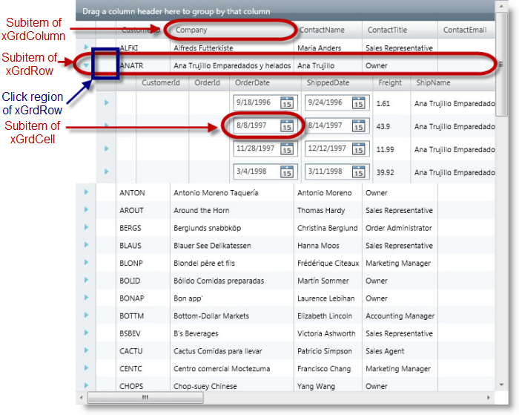Click the horizontal scrollbar thumb

pyautogui.click(x=145, y=398)
